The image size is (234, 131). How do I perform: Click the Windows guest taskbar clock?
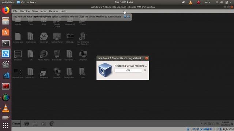(225, 123)
